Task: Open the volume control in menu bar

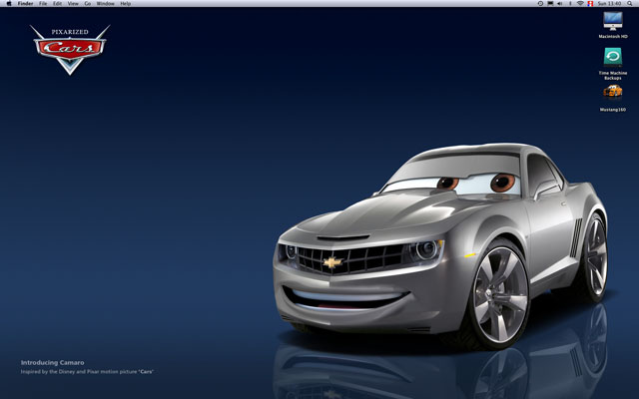Action: [x=560, y=3]
